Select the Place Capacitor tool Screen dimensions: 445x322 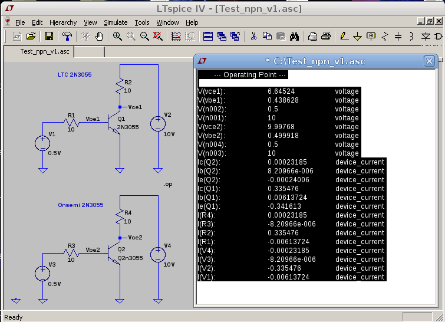[x=398, y=37]
